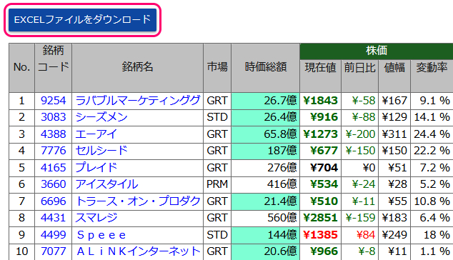Screen dimensions: 453x260
Task: Open stock code 6696 link
Action: [x=53, y=201]
